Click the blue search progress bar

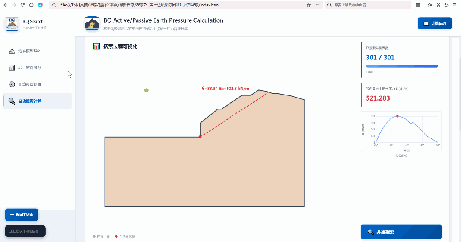(402, 66)
